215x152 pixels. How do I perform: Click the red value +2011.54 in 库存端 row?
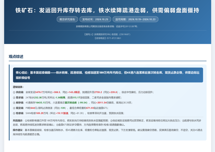pos(101,103)
